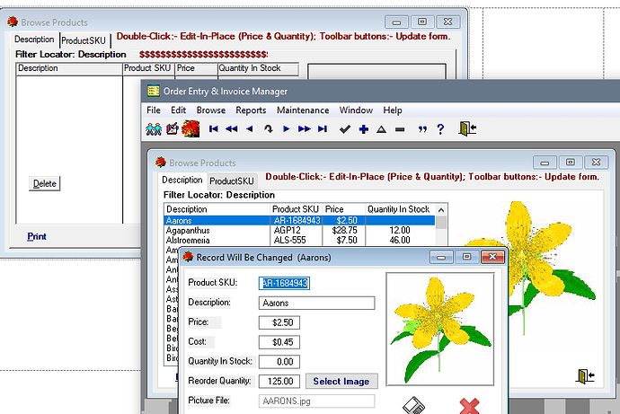
Task: Click the 46.00 quantity cell
Action: 400,240
